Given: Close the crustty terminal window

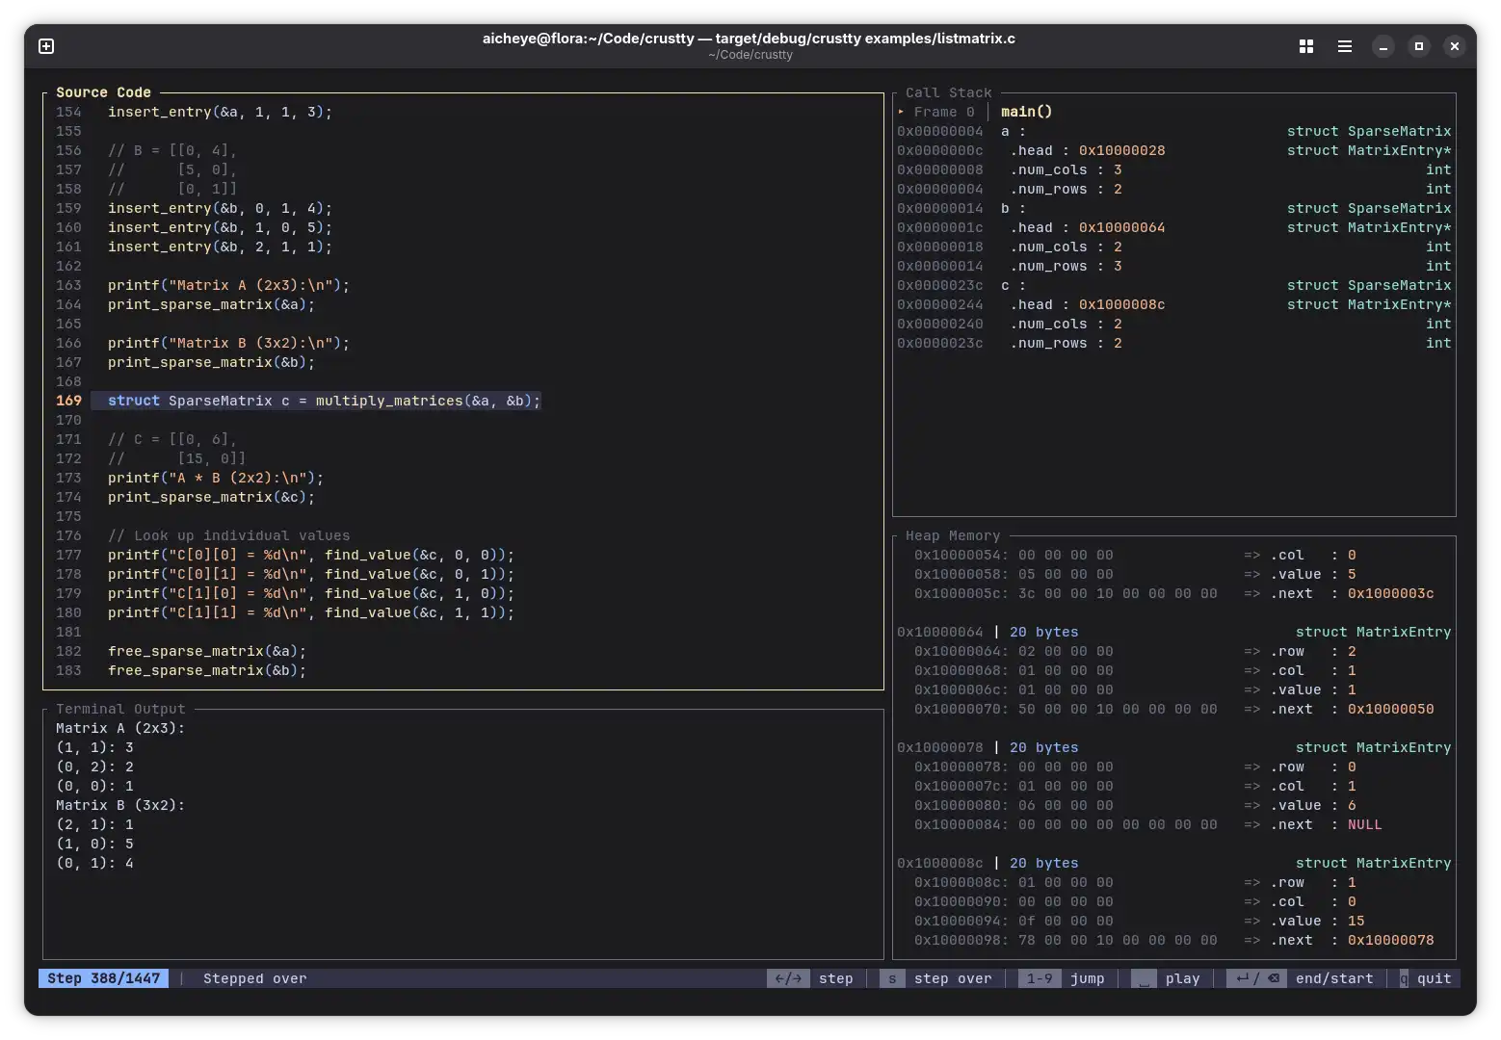Looking at the screenshot, I should (x=1455, y=46).
